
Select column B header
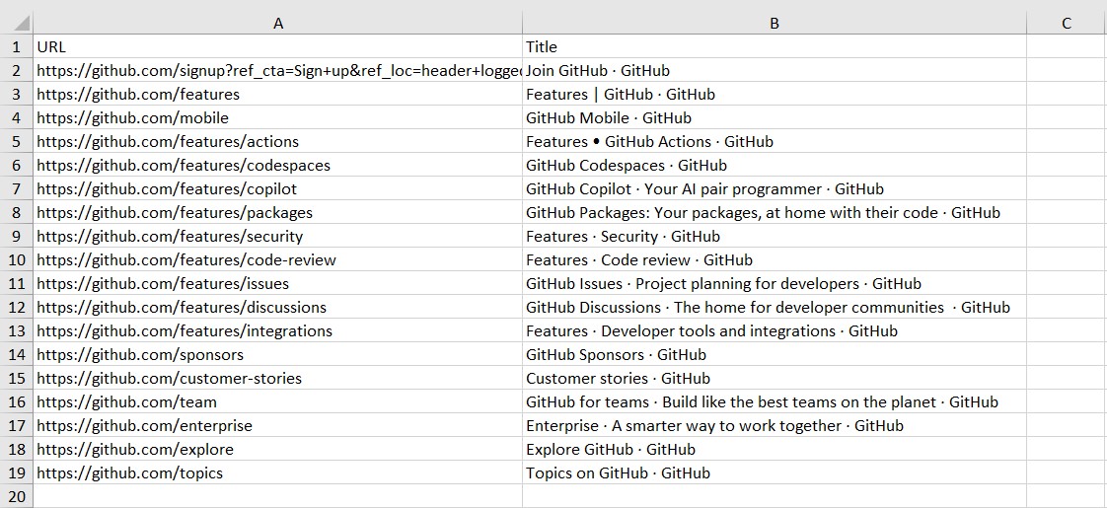[x=775, y=24]
